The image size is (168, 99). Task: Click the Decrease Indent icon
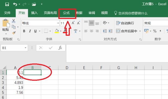pos(105,31)
